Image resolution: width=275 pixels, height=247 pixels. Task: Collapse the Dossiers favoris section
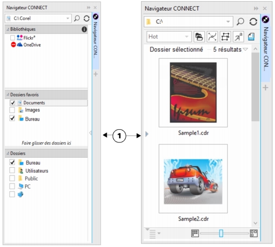pos(7,95)
